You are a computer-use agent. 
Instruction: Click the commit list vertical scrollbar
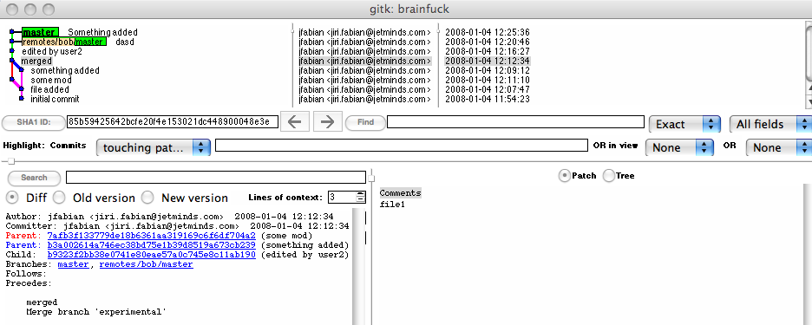809,65
